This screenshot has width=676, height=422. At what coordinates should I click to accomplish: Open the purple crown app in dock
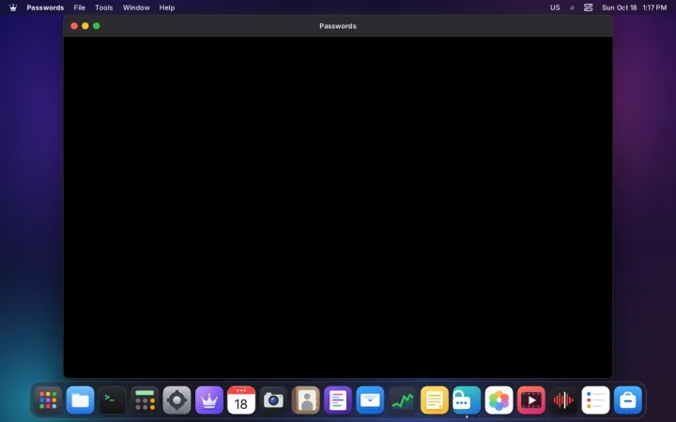[209, 400]
